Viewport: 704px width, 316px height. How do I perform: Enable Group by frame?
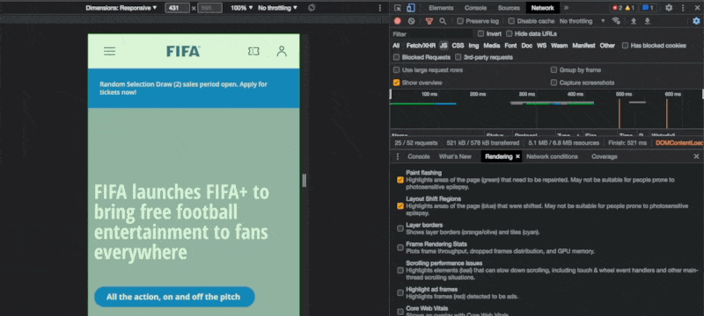pos(554,70)
